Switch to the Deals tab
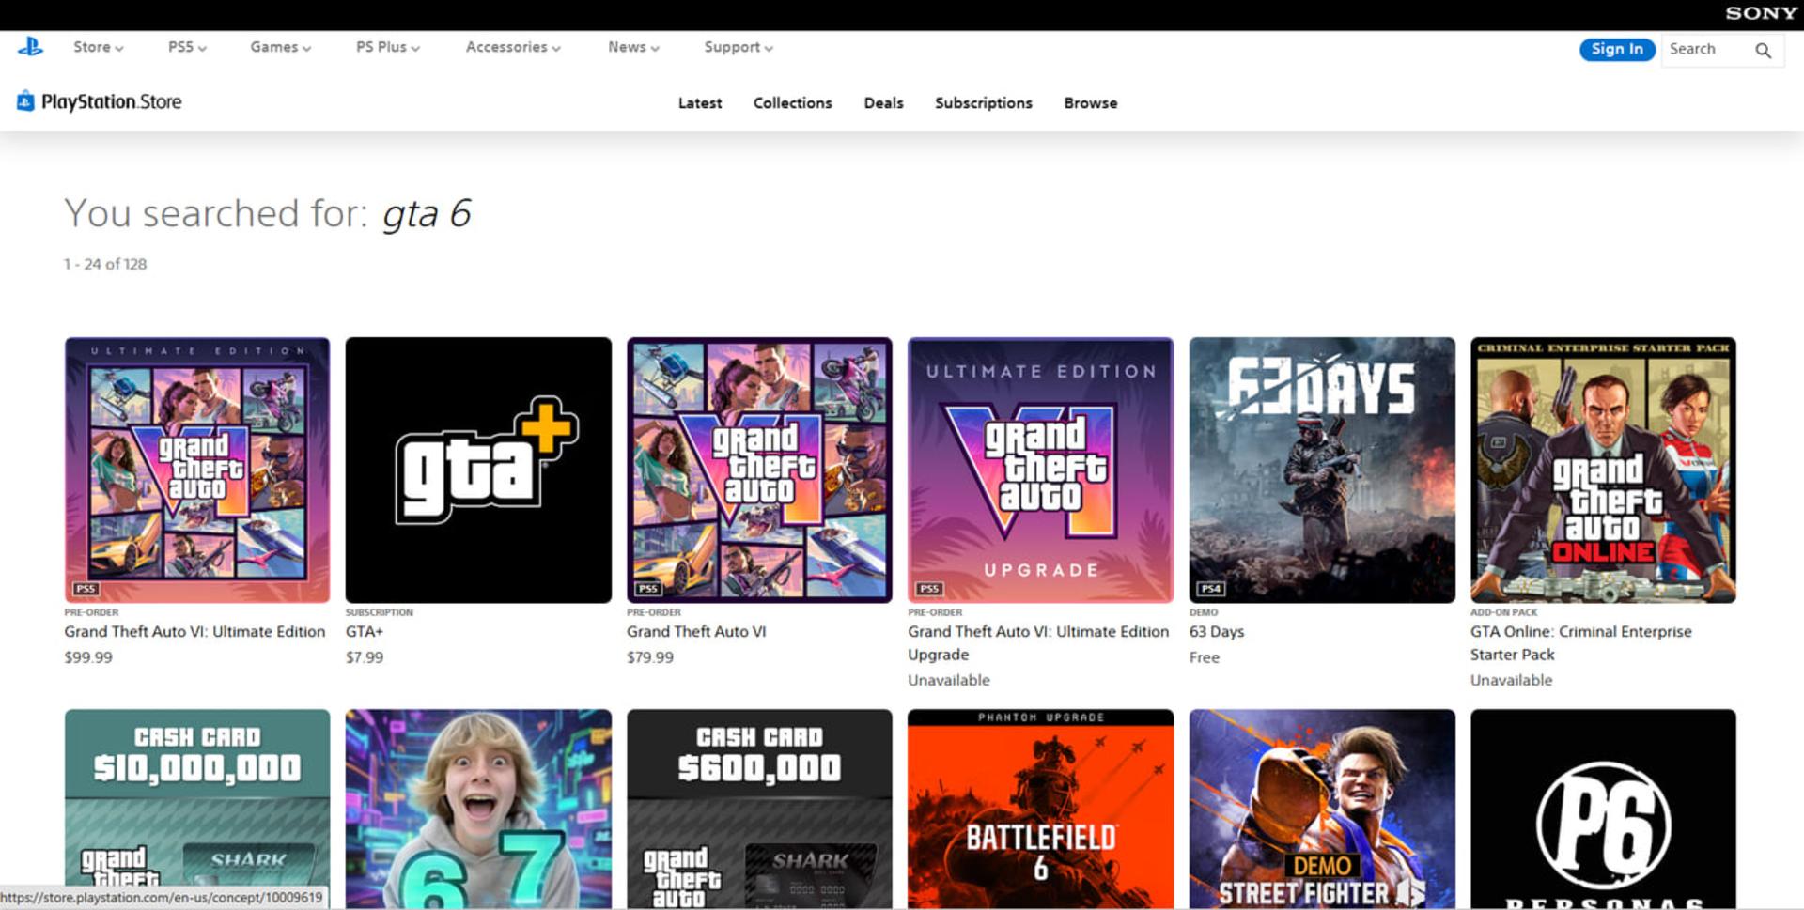The image size is (1804, 910). 883,103
